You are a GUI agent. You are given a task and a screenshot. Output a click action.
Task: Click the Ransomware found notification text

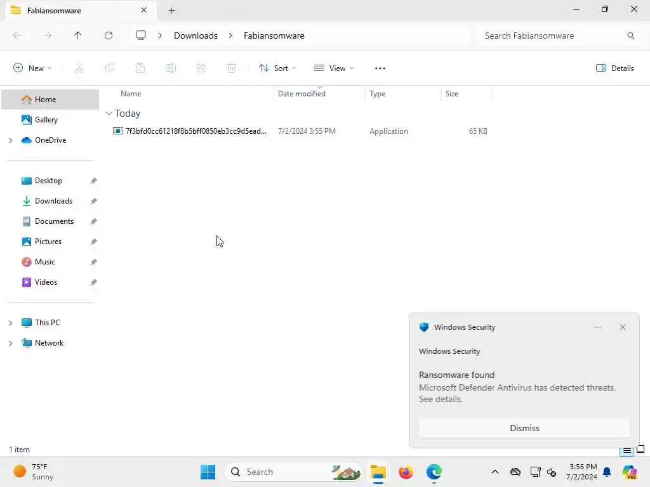tap(456, 375)
